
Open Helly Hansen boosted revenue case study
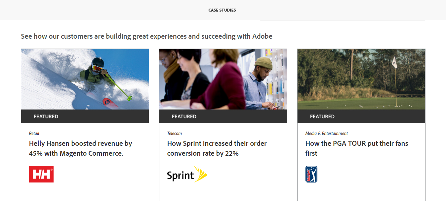click(80, 148)
